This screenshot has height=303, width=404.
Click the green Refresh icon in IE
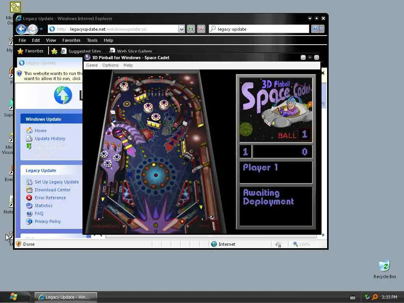(x=191, y=29)
